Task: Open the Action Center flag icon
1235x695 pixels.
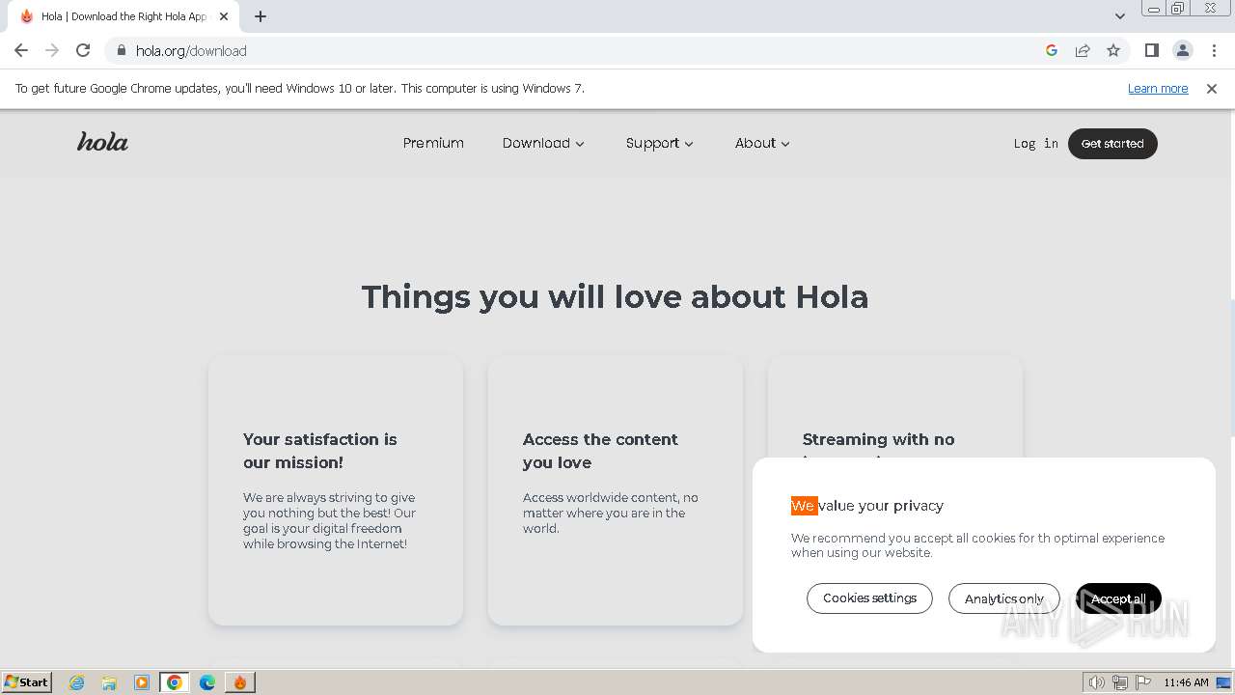Action: point(1141,682)
